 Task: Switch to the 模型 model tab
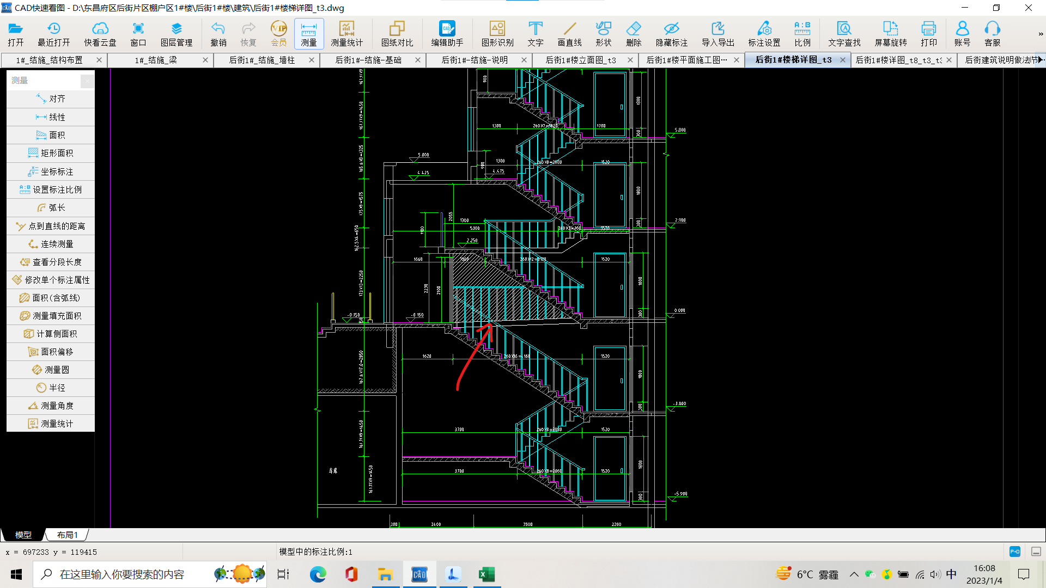pos(23,535)
